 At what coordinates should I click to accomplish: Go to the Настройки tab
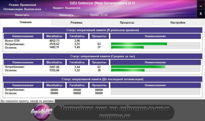178,22
